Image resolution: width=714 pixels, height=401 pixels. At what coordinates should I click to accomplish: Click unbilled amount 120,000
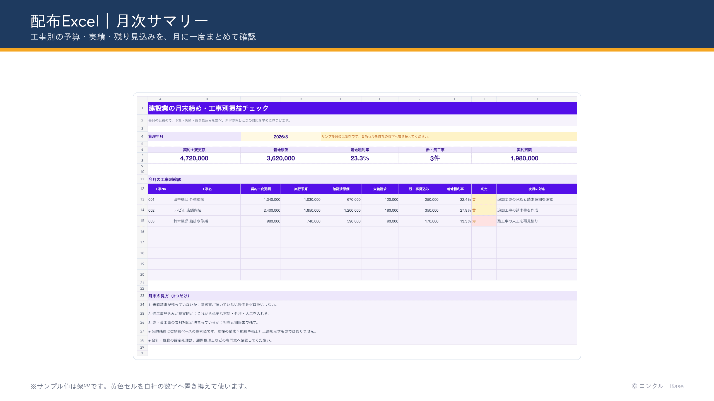(380, 199)
